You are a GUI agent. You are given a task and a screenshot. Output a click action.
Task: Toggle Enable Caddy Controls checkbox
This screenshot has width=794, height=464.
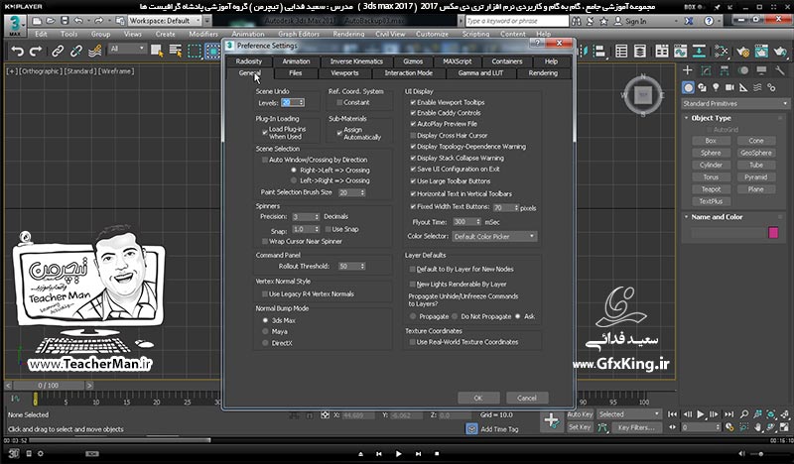click(413, 113)
